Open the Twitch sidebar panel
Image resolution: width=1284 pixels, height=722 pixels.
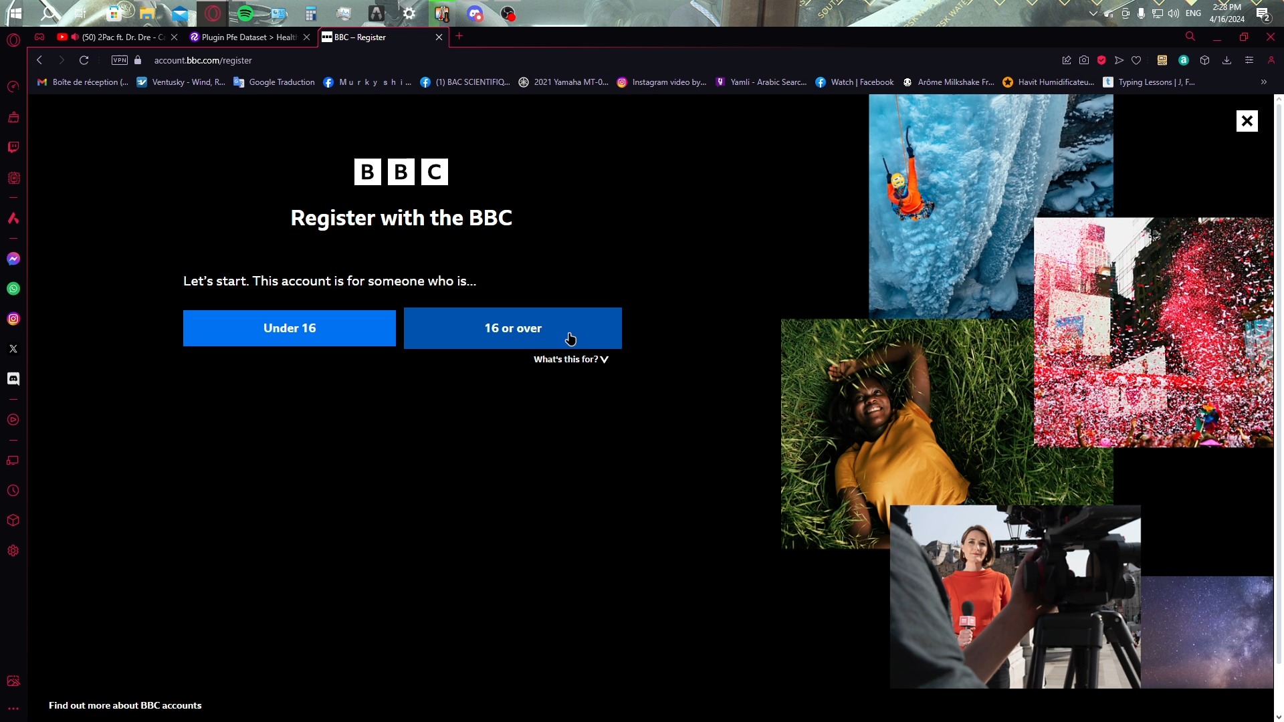click(x=13, y=147)
